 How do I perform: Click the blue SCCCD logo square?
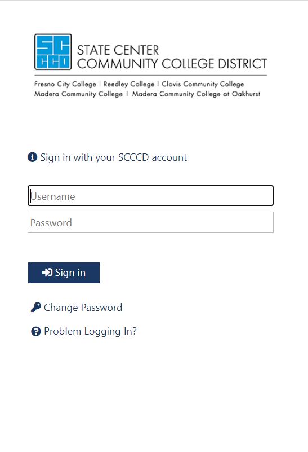click(53, 52)
